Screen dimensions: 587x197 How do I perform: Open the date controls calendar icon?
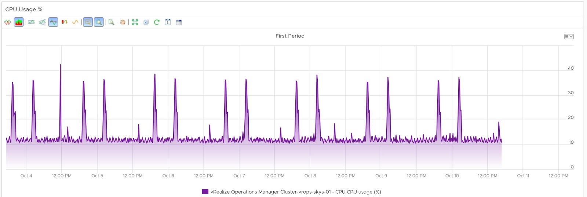click(x=168, y=22)
